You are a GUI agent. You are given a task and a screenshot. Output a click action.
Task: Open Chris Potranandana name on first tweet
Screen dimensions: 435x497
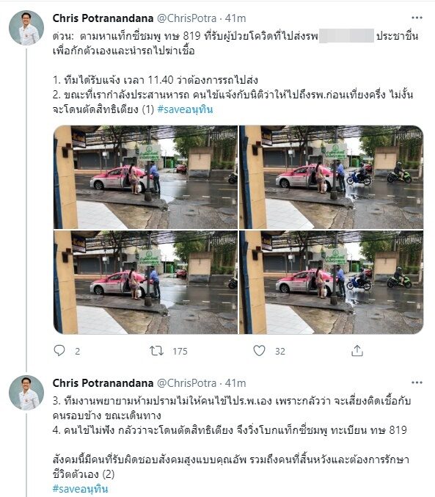point(103,18)
